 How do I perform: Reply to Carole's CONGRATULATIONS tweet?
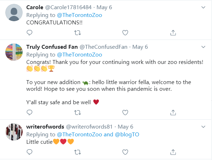tap(30, 32)
